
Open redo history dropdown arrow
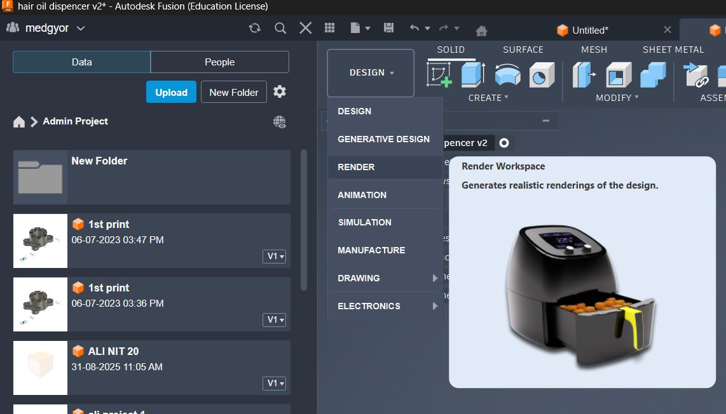[x=456, y=28]
